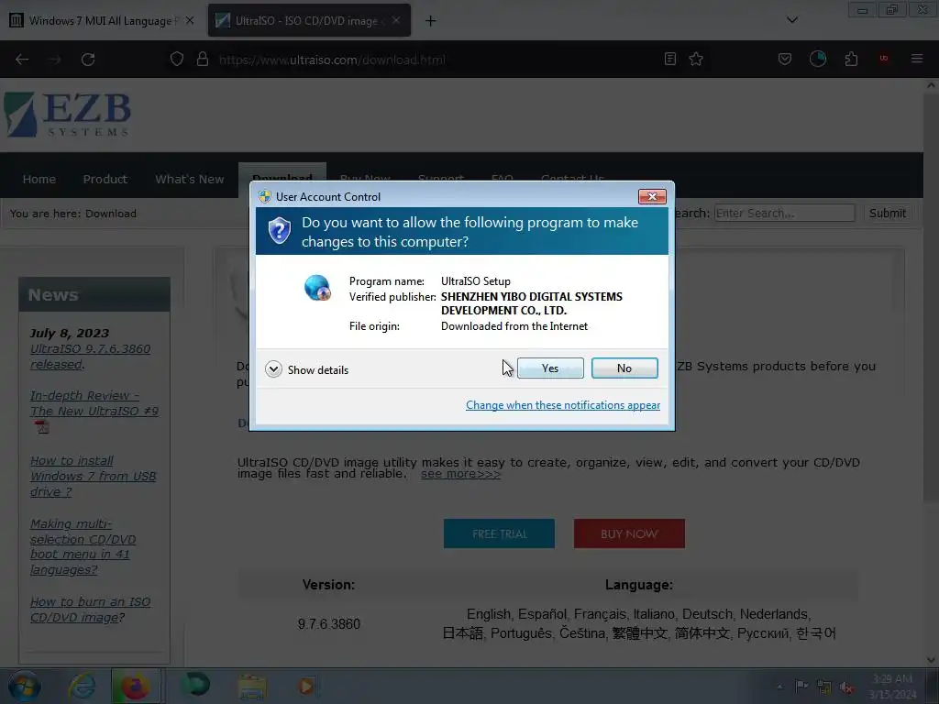
Task: Toggle reader view icon
Action: 670,59
